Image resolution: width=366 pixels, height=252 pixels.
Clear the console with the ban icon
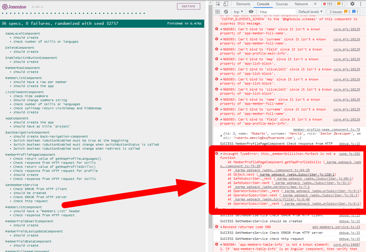pyautogui.click(x=226, y=12)
